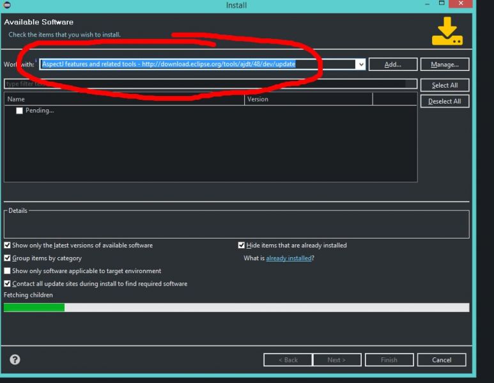Sort by the Name column header

(x=125, y=99)
